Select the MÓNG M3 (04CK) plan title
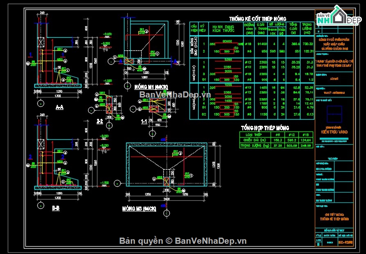 139,209
